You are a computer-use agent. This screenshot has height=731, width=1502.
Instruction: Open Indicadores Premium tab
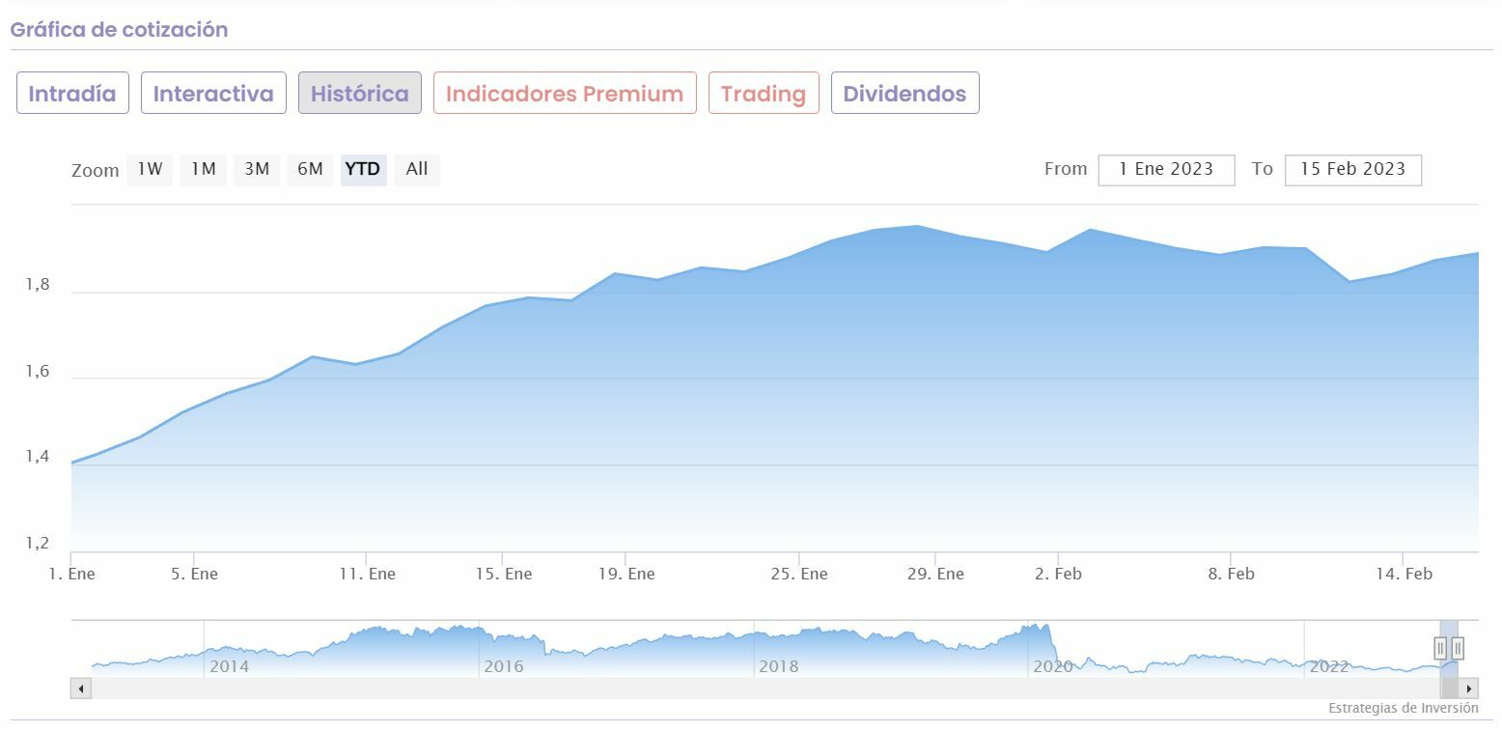pyautogui.click(x=565, y=94)
